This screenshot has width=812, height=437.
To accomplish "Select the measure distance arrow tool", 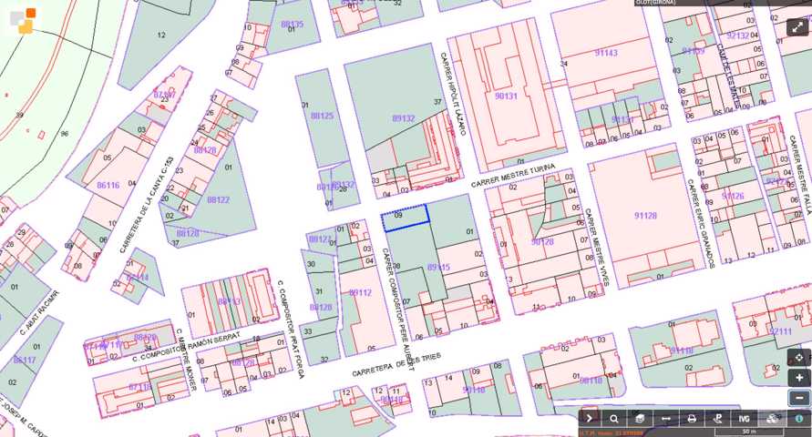I will coord(666,419).
